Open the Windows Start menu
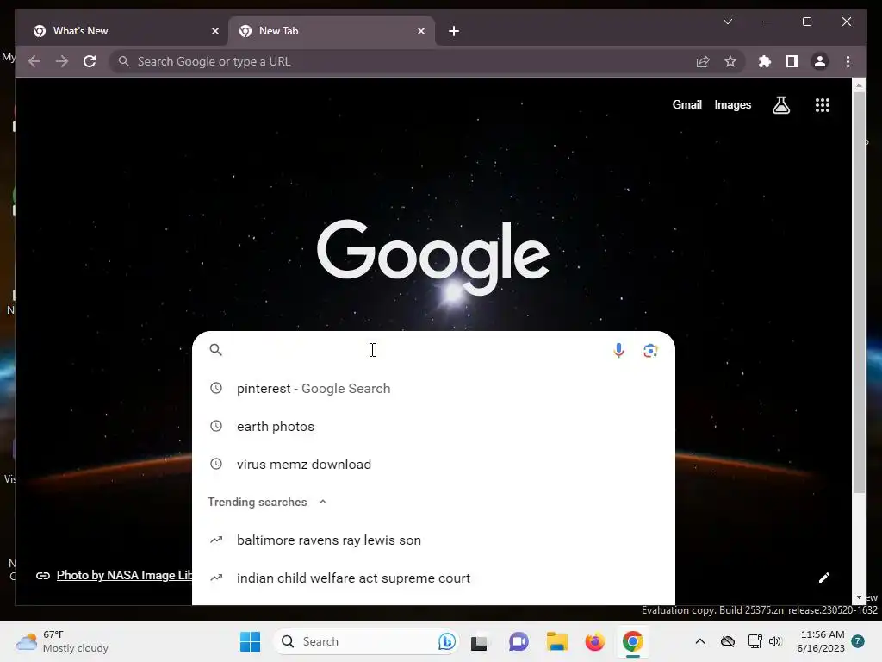Screen dimensions: 882x662 [250, 641]
